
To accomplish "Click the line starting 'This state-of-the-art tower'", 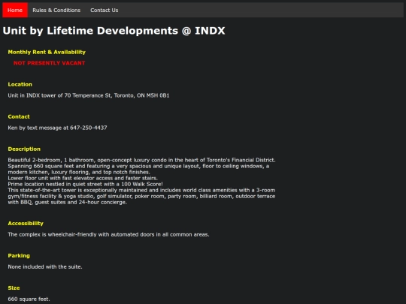I will tap(141, 190).
